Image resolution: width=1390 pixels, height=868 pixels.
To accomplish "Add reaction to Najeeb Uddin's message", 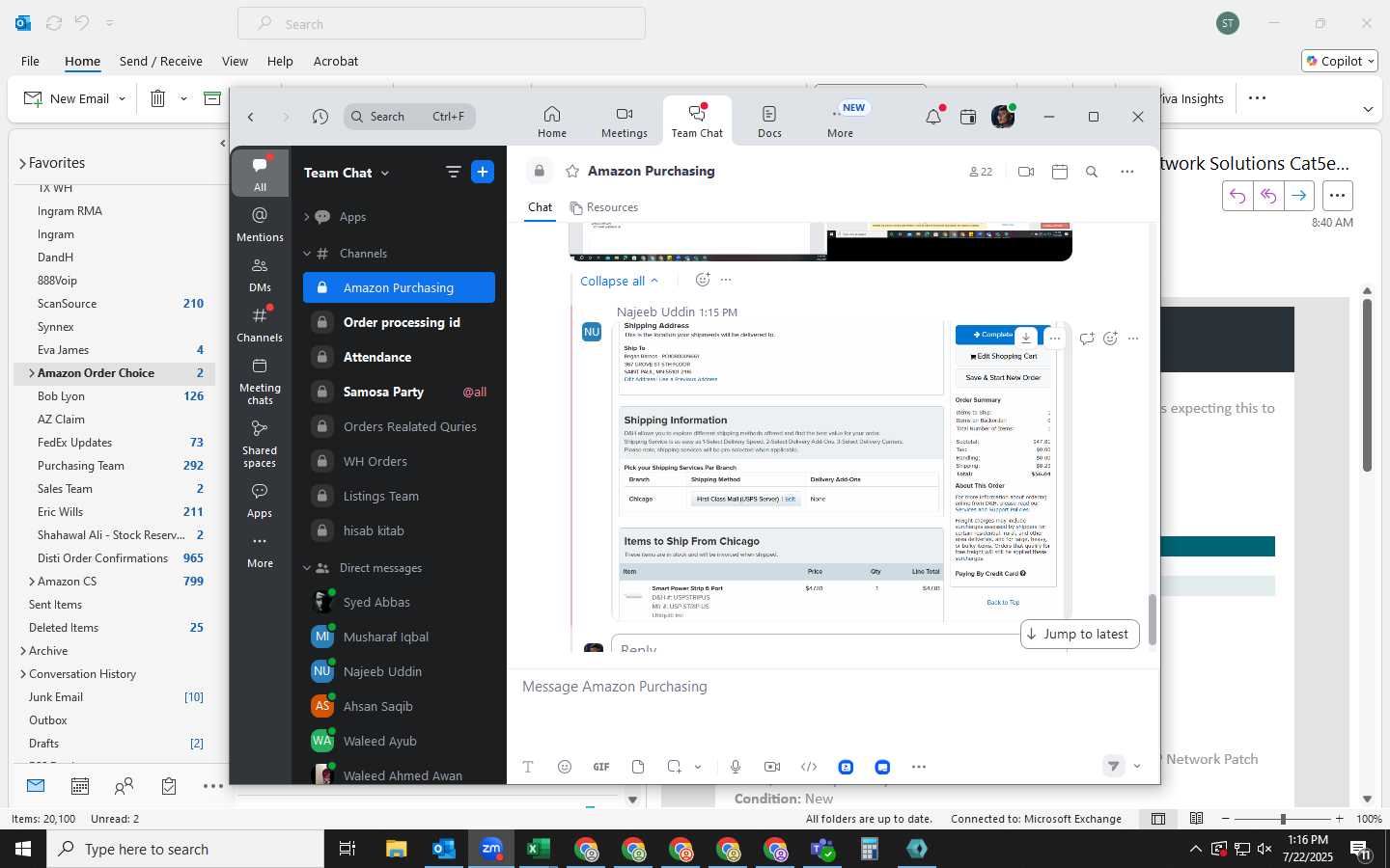I will [x=1110, y=339].
